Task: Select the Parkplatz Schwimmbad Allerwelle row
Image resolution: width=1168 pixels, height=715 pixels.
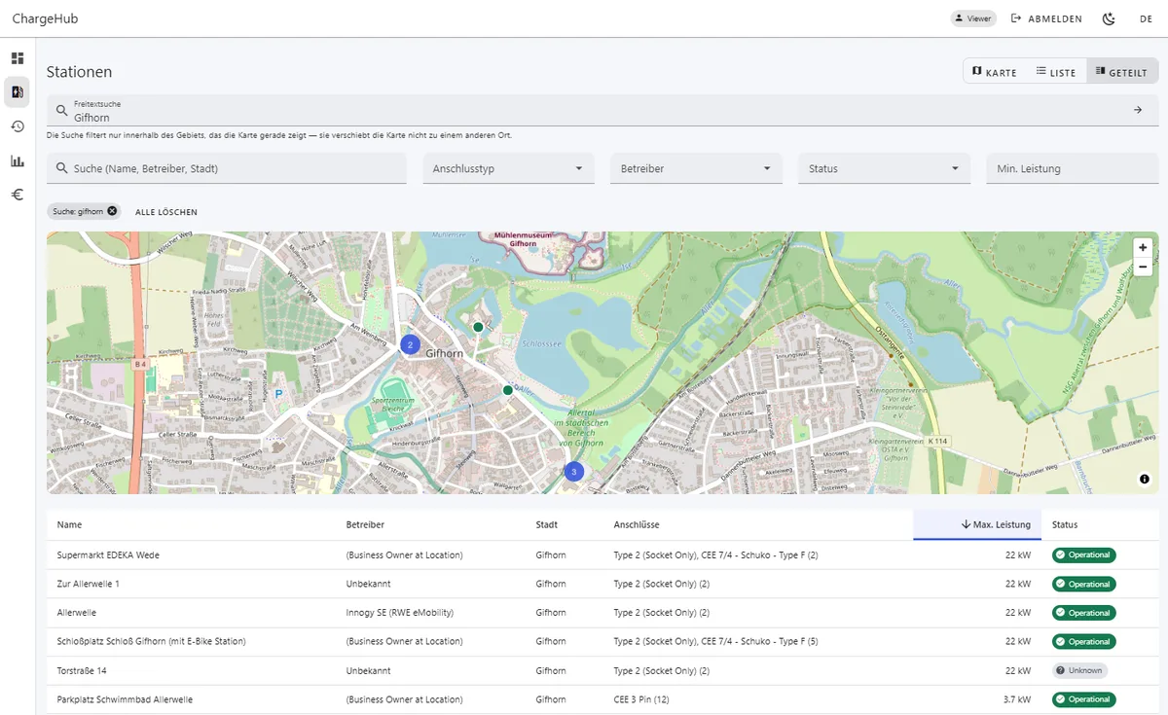Action: pos(602,699)
